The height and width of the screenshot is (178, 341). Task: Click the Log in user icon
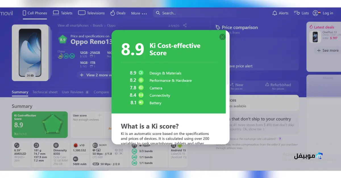[315, 13]
